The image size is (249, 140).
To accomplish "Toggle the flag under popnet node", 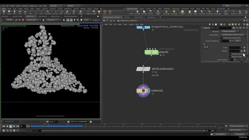I will point(163,55).
